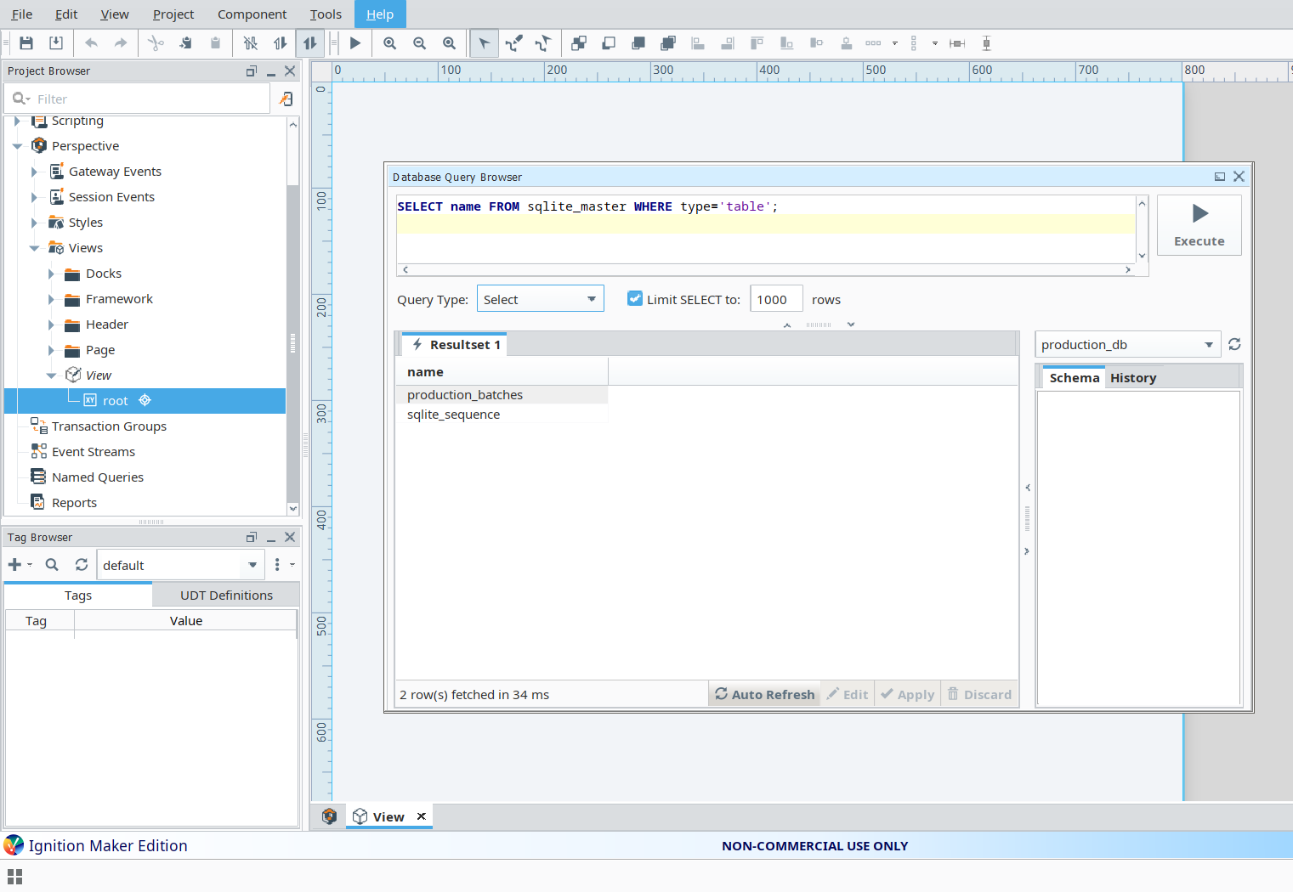This screenshot has height=892, width=1293.
Task: Refresh the production_db connection list
Action: (1235, 344)
